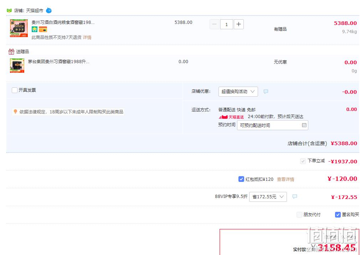Viewport: 360px width, 255px height.
Task: Open 查看详情 for red packet deduction
Action: coord(286,179)
